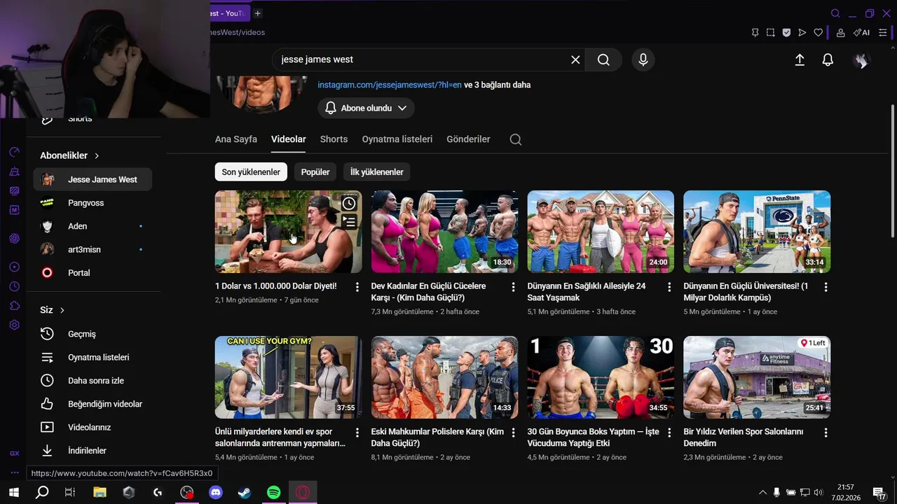Open GX Cleaner broom icon in sidebar
The height and width of the screenshot is (504, 897).
(x=14, y=171)
